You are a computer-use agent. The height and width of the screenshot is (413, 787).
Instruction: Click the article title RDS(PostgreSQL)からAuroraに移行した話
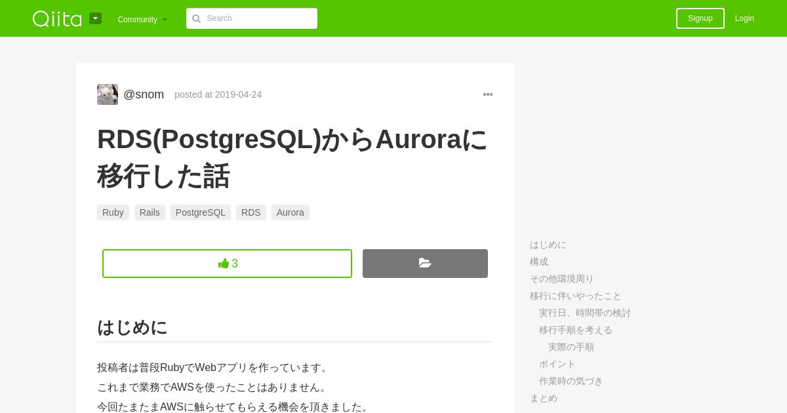tap(293, 157)
